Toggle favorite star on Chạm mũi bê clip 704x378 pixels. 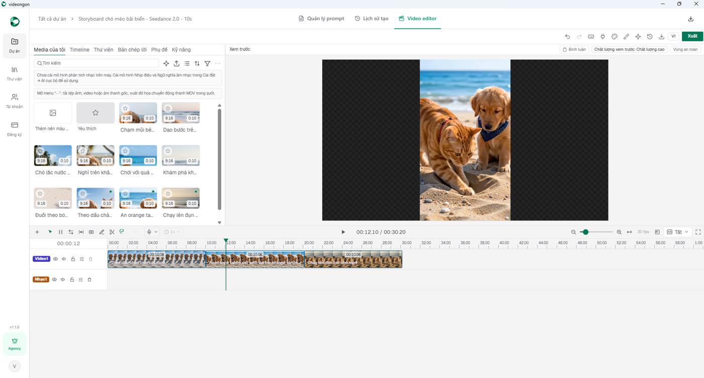(x=125, y=108)
